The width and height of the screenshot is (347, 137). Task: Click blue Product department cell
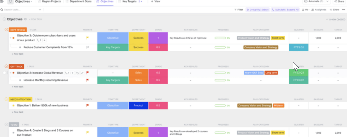tap(138, 105)
